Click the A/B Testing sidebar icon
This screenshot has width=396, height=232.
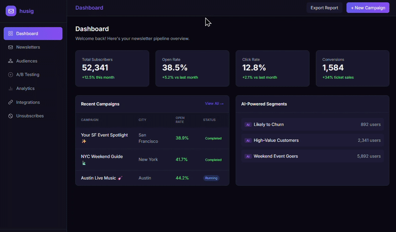pos(11,75)
